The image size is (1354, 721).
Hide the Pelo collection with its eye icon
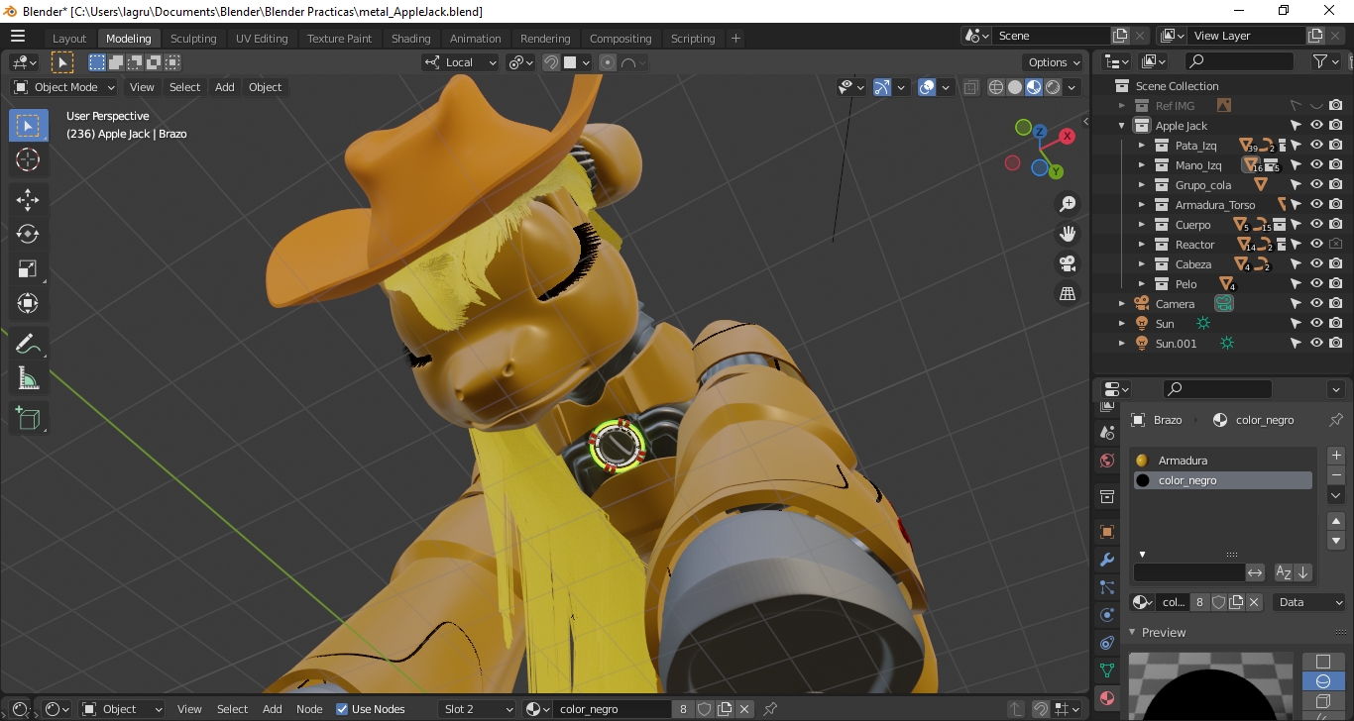1317,284
